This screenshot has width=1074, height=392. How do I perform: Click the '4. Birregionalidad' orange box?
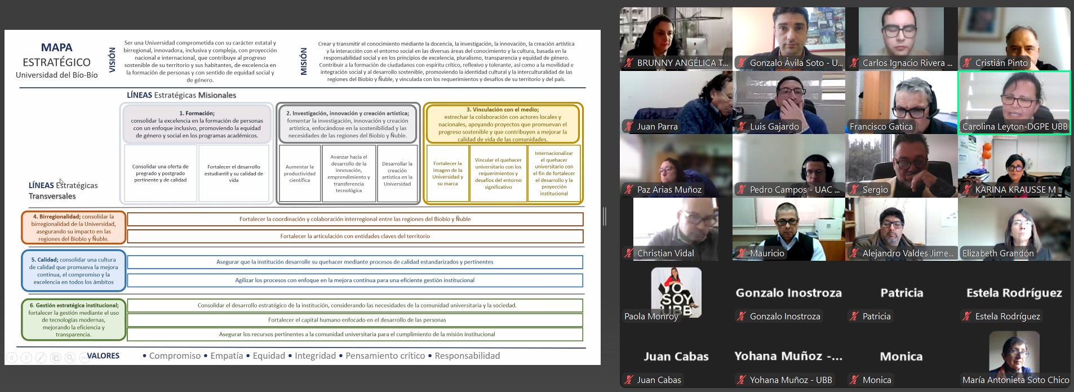tap(73, 228)
